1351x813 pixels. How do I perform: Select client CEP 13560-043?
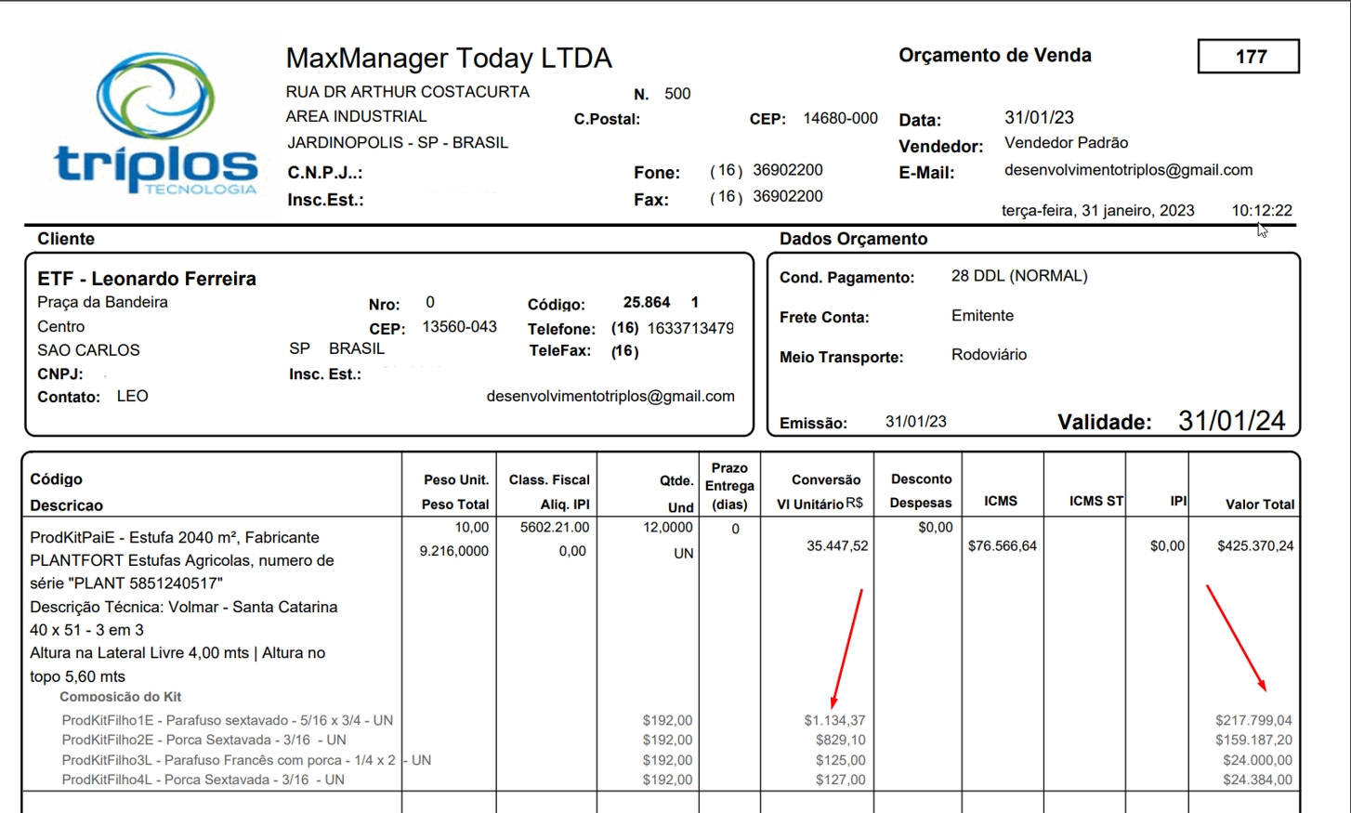(459, 327)
